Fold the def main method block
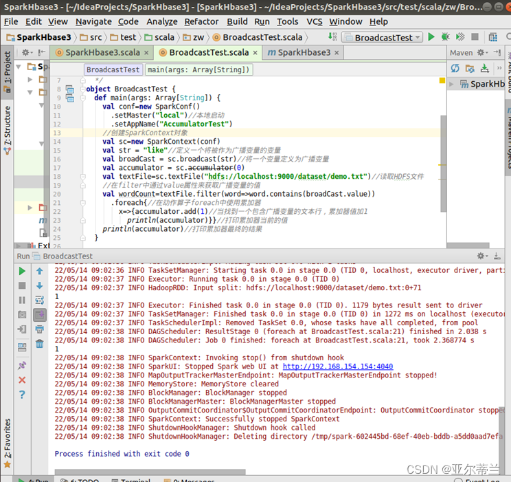The image size is (511, 482). 83,98
